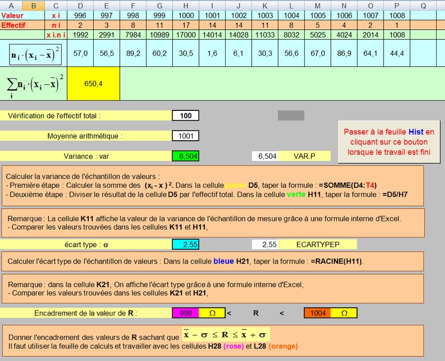Select the pink lower bound cell 998
The image size is (445, 361).
(x=185, y=313)
